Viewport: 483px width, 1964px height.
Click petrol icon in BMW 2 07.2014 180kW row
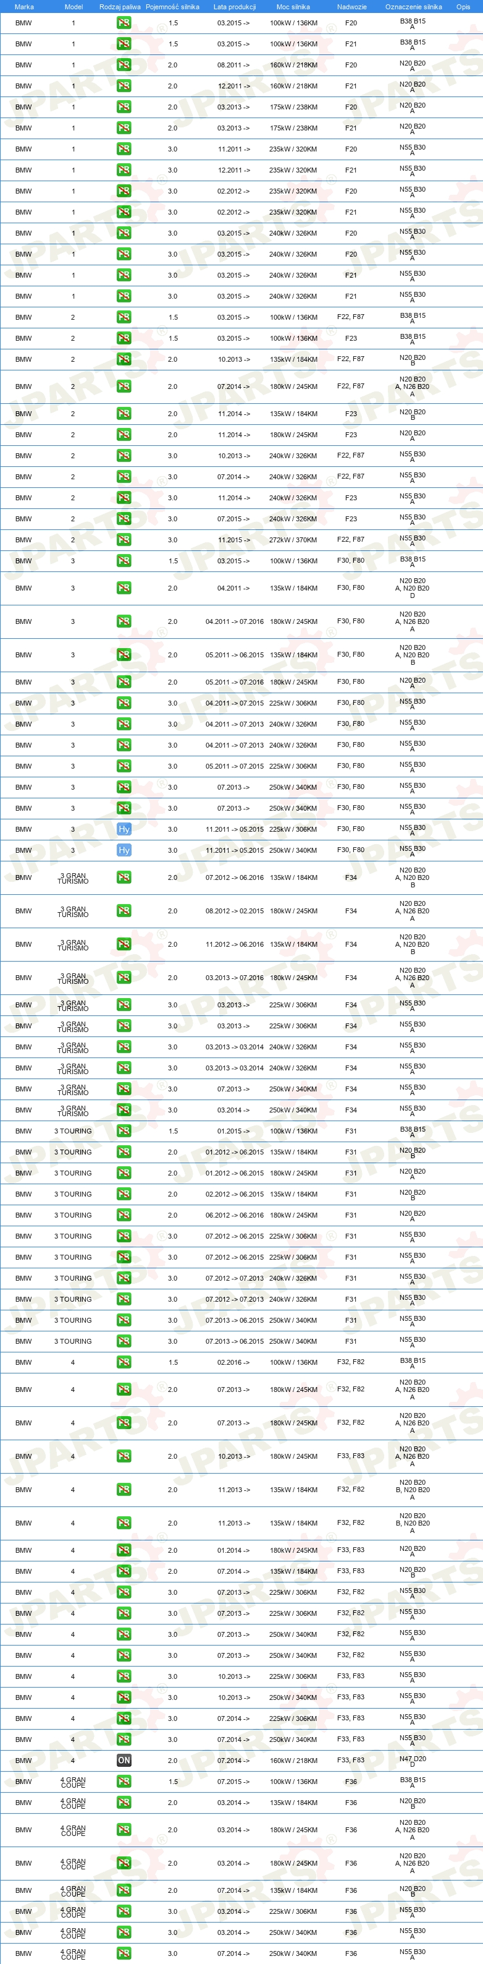tap(124, 386)
